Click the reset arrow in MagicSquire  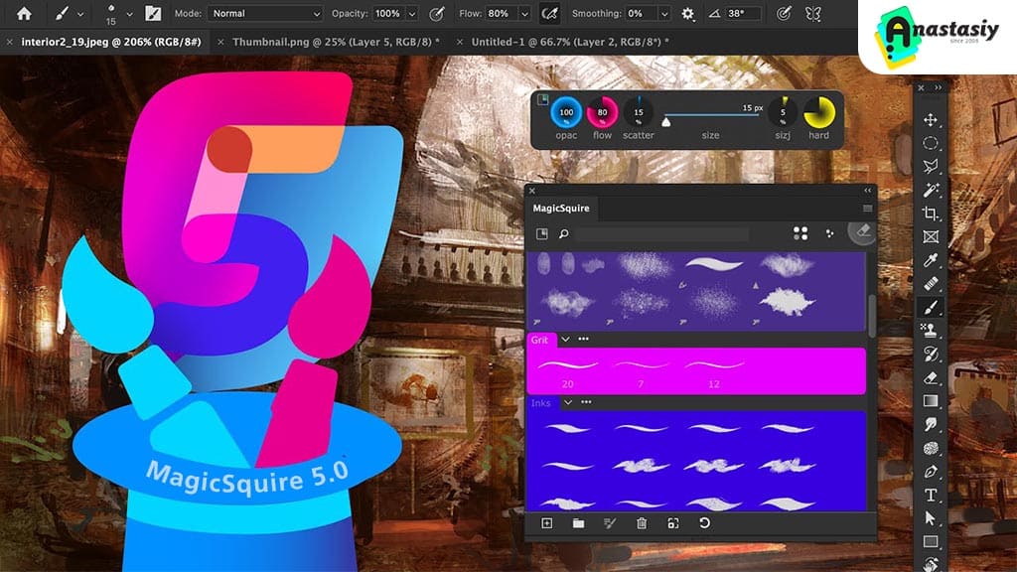pos(704,522)
